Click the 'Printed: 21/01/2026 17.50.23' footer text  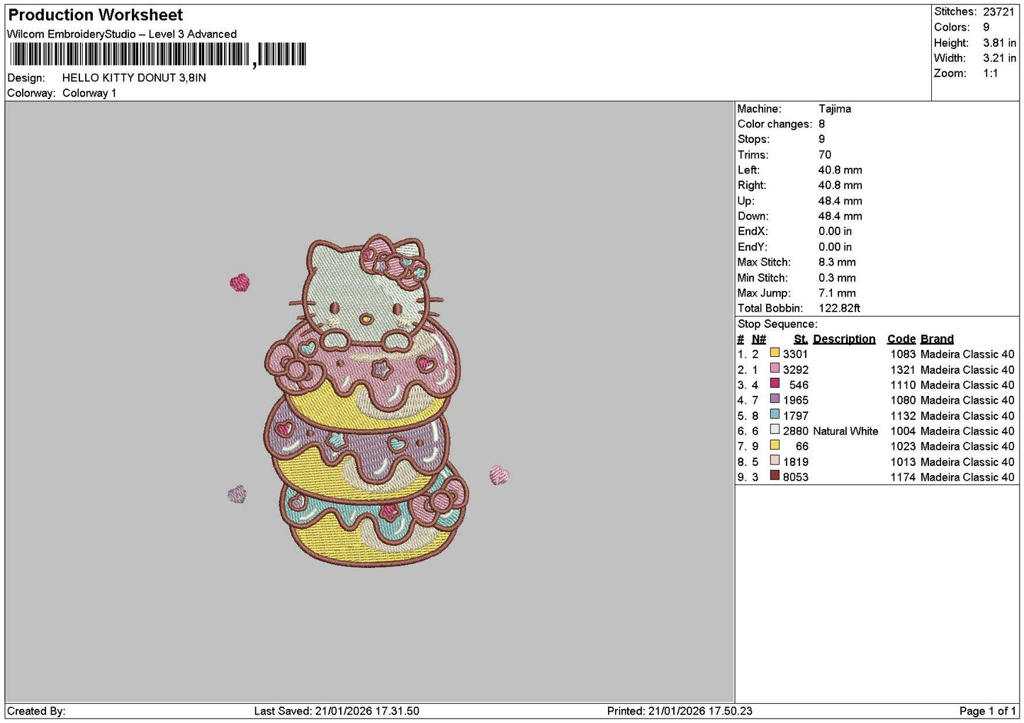(x=680, y=711)
